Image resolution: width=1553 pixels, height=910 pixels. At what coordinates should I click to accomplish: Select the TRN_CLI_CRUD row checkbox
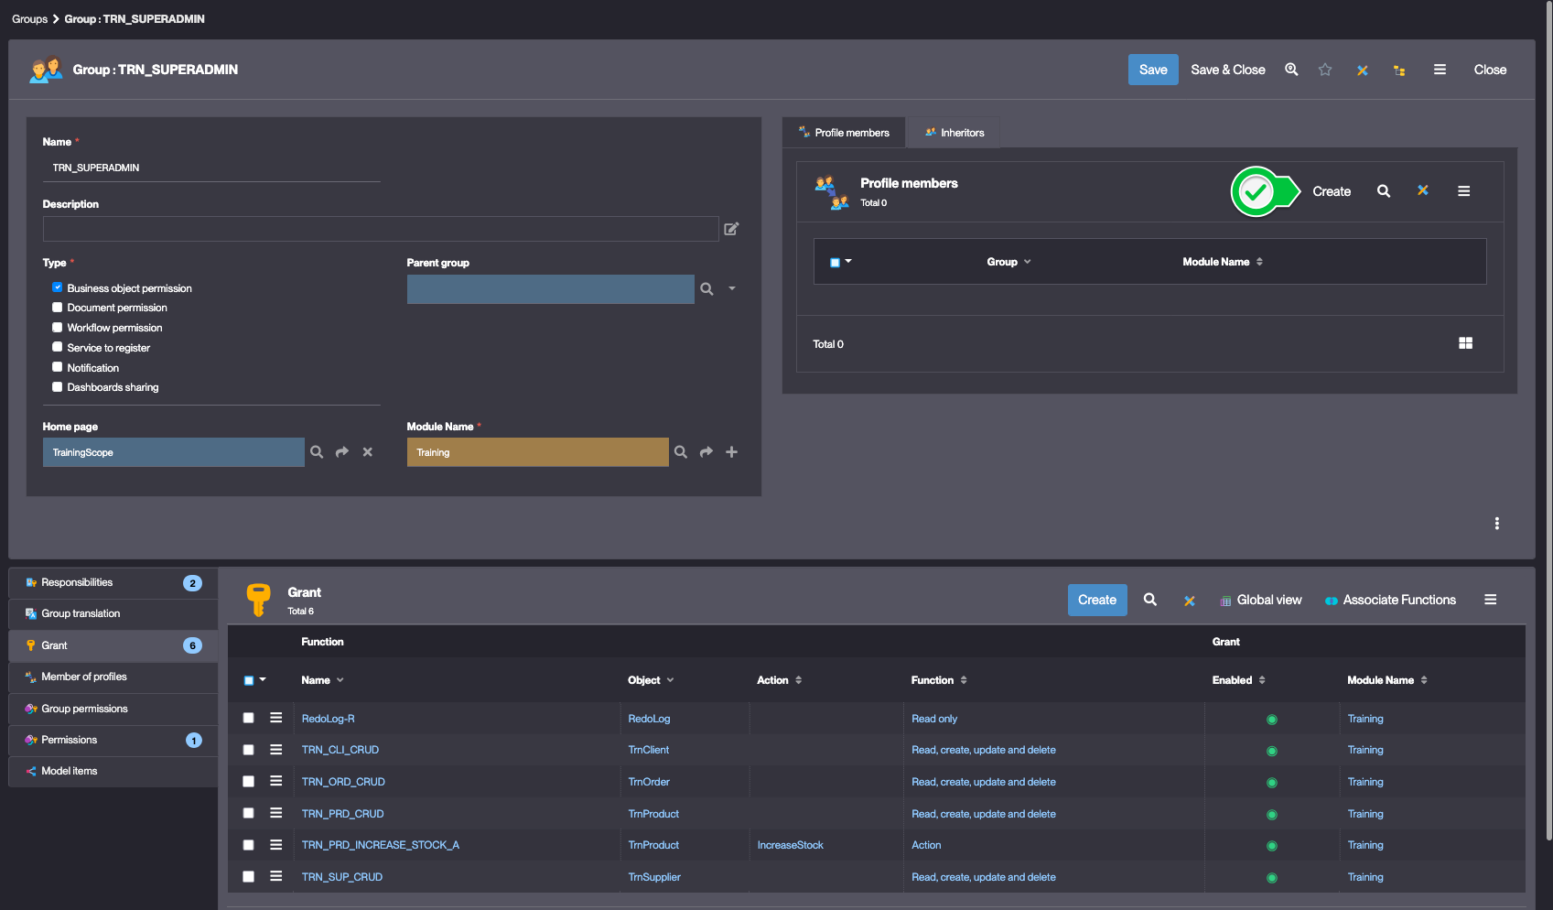[x=248, y=750]
